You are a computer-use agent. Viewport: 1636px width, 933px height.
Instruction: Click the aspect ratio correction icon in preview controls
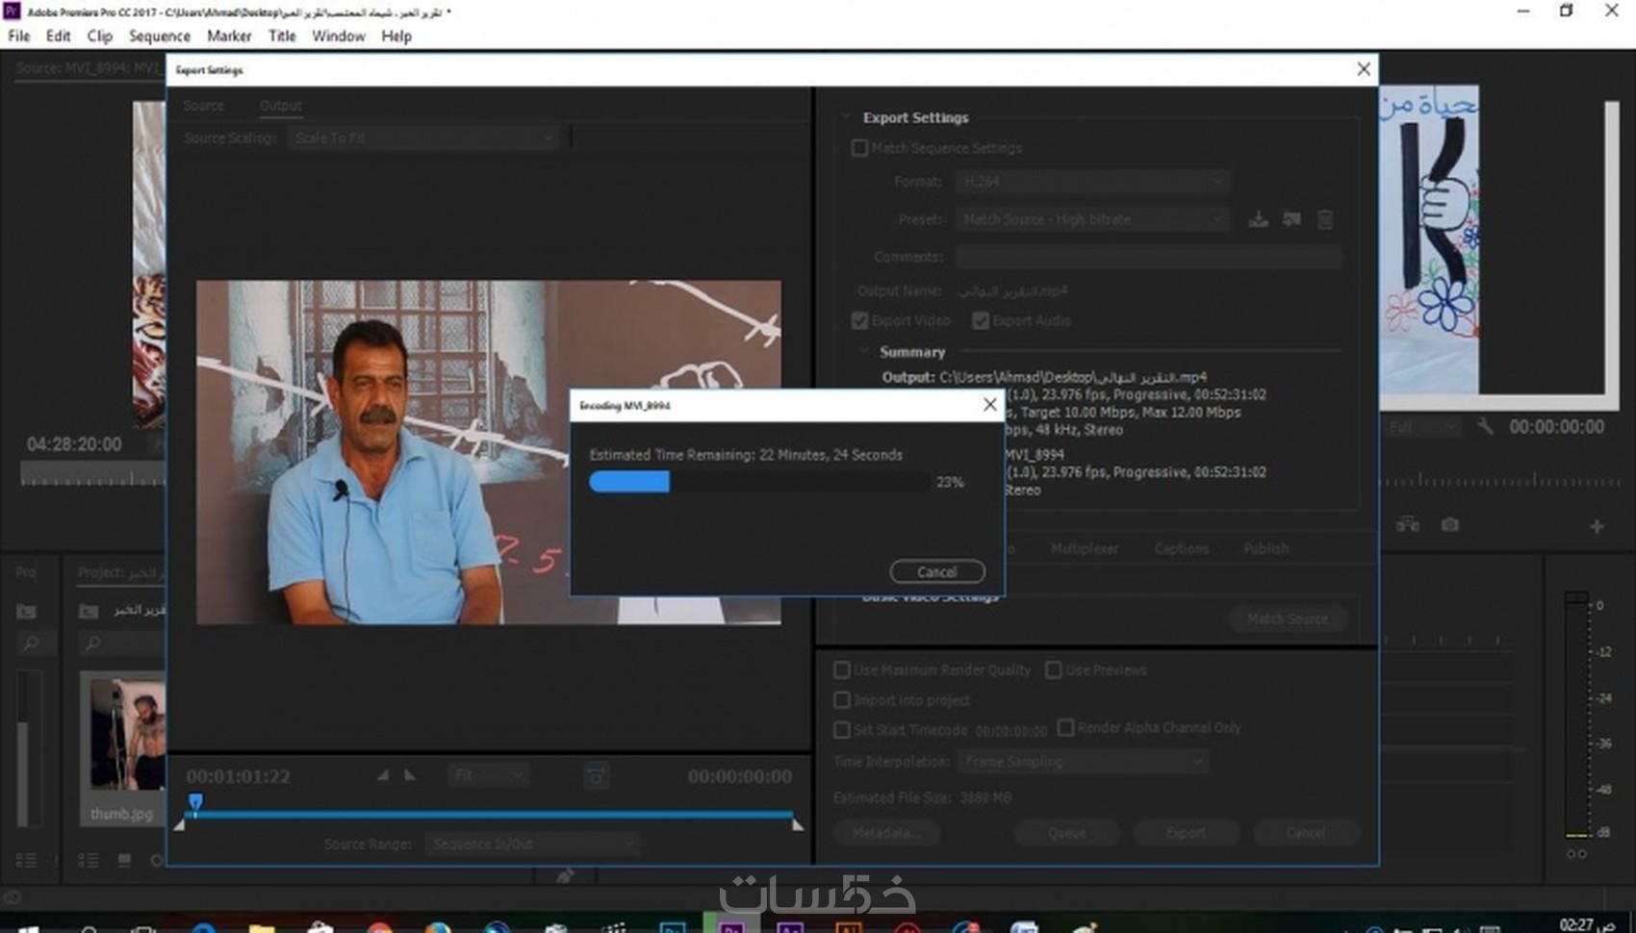596,775
